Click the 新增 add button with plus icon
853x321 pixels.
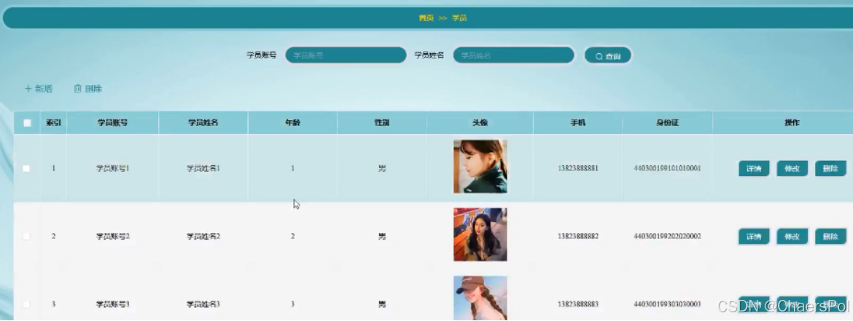pyautogui.click(x=39, y=89)
